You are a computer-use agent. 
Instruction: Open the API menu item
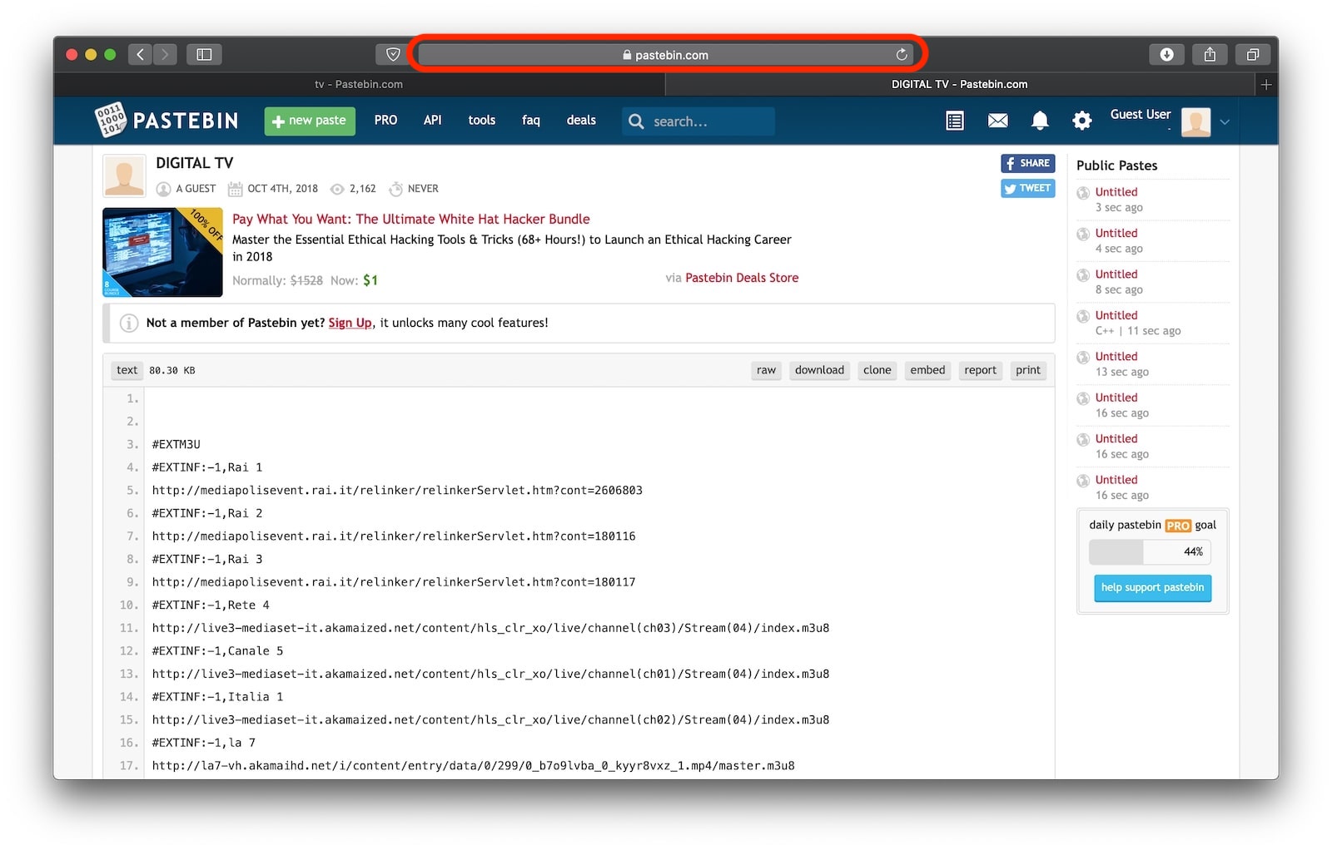[x=432, y=121]
